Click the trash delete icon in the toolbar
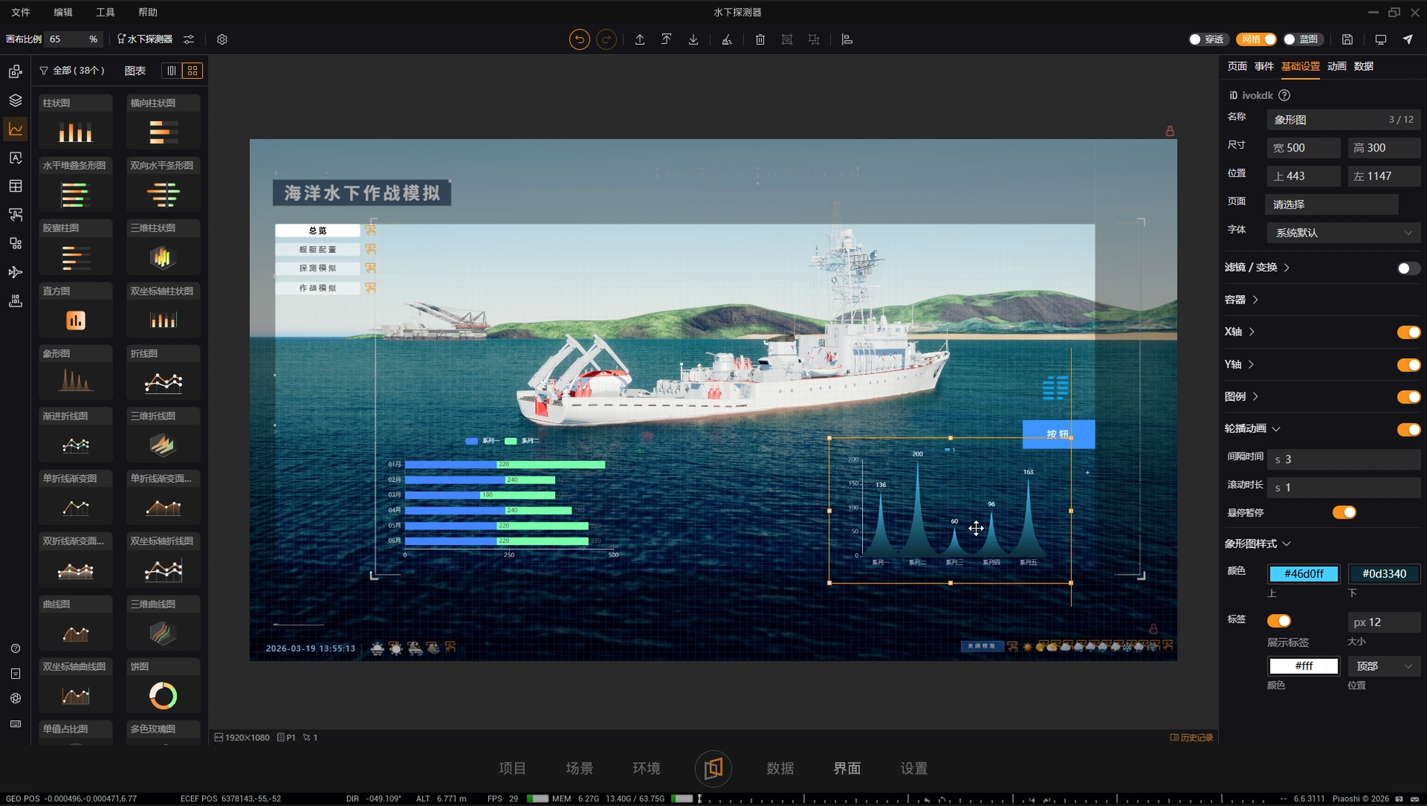 coord(760,39)
